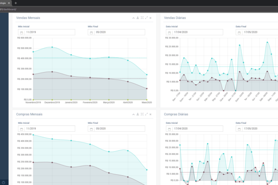Click Abril/2020 teal data point in Vendas Mensais

[128, 61]
